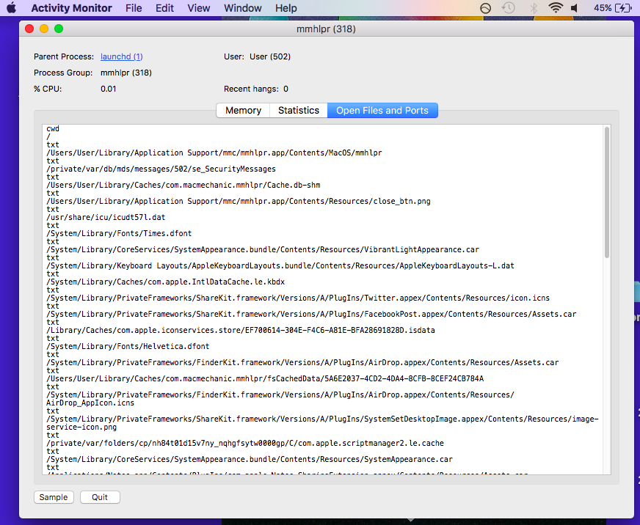Select the Open Files and Ports tab

(382, 110)
